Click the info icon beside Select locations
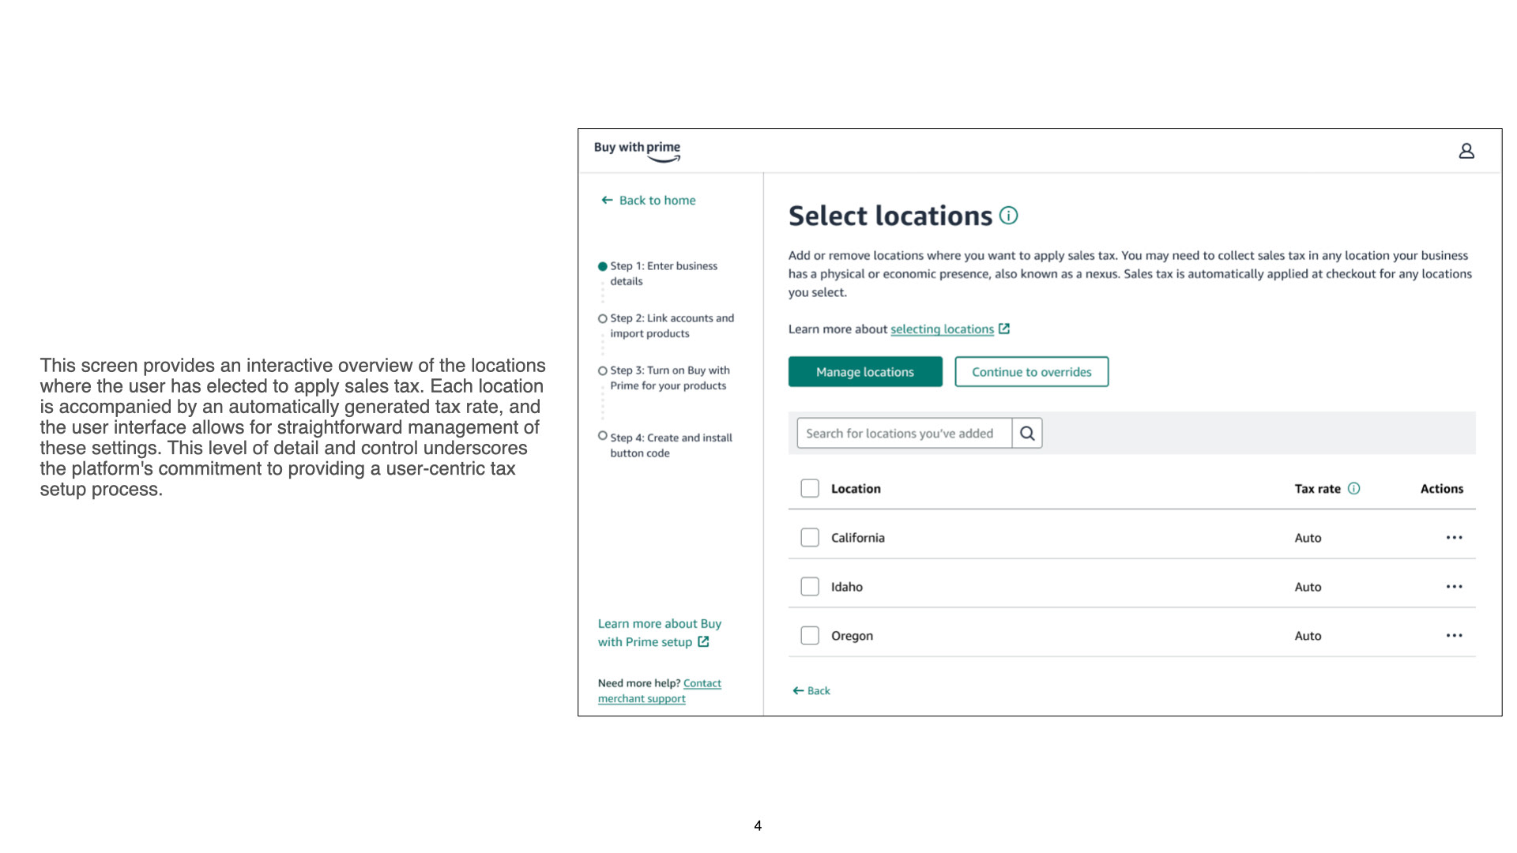The height and width of the screenshot is (853, 1517). [x=1008, y=216]
